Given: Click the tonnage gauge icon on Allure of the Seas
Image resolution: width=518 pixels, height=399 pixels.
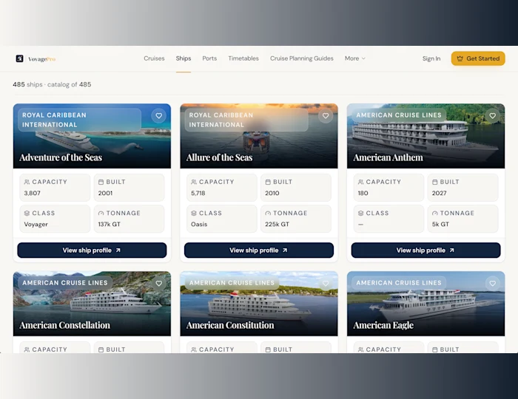Looking at the screenshot, I should tap(268, 214).
